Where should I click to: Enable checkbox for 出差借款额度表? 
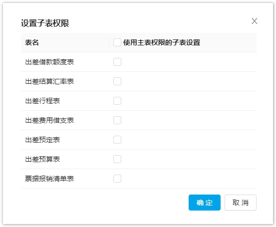click(117, 62)
